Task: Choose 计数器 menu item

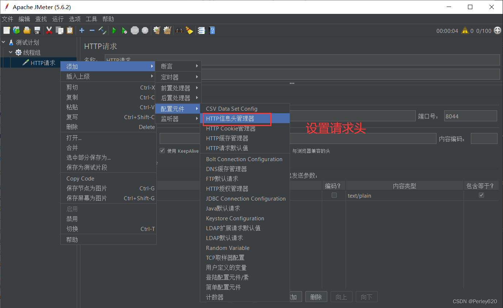Action: click(245, 297)
